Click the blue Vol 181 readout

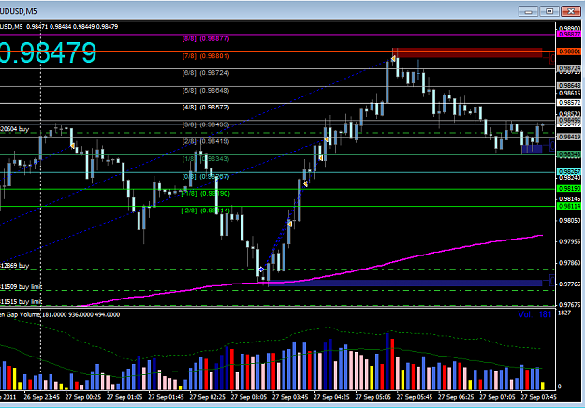tap(534, 314)
